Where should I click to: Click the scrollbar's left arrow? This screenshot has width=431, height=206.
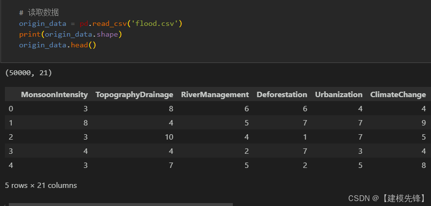click(4, 205)
